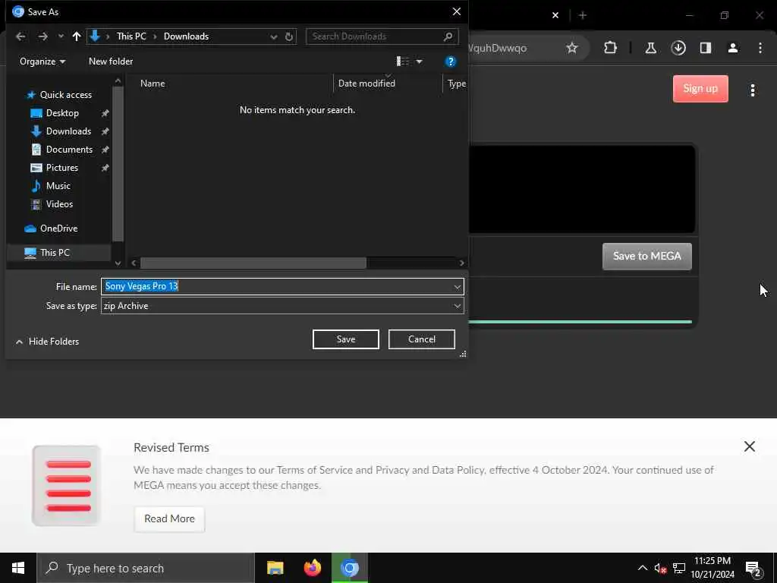Open Help with the question mark icon
The width and height of the screenshot is (777, 583).
point(451,61)
